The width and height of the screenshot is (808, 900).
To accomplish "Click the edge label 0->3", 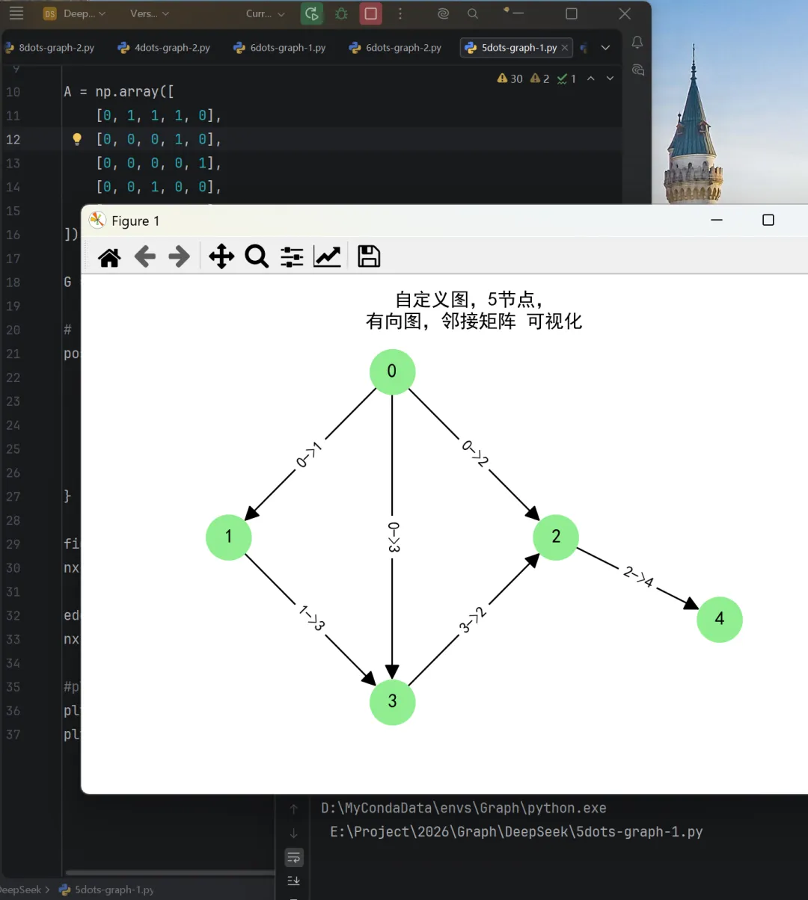I will pos(393,537).
